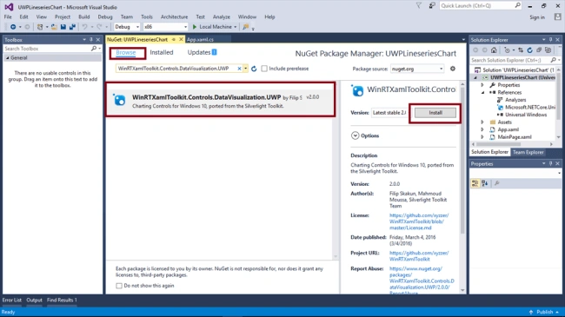Viewport: 565px width, 317px height.
Task: Click the Redo toolbar icon
Action: point(99,27)
